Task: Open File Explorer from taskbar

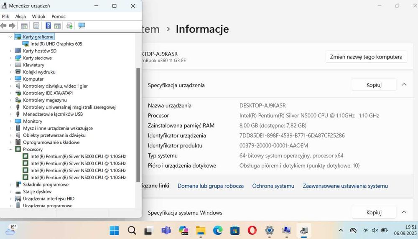Action: [201, 231]
